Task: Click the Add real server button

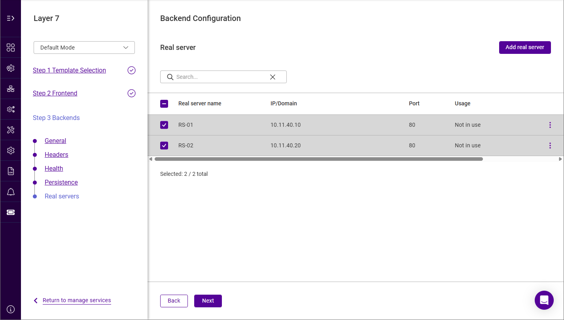Action: tap(525, 47)
